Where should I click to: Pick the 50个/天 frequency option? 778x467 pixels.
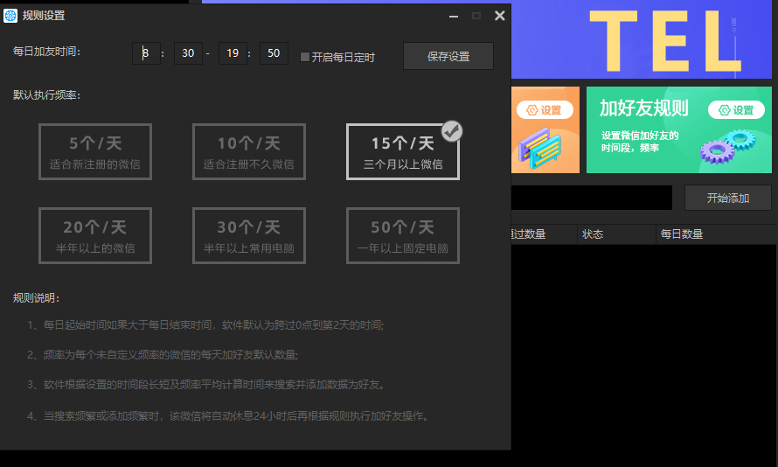[x=403, y=236]
